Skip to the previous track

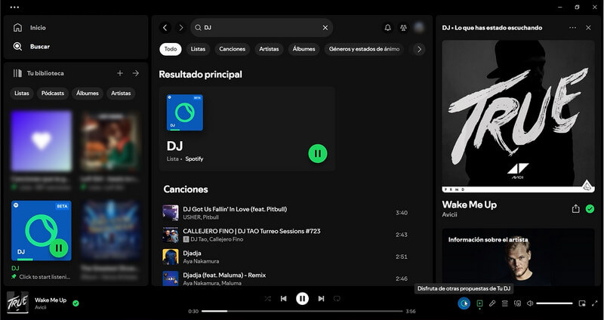(284, 298)
